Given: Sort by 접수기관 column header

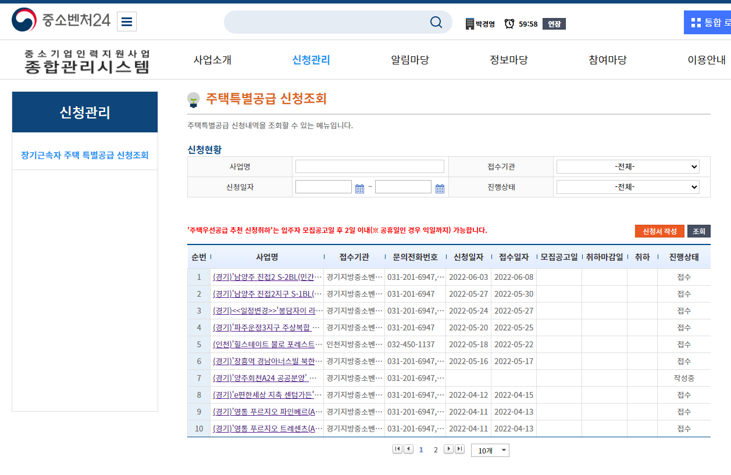Looking at the screenshot, I should coord(354,257).
